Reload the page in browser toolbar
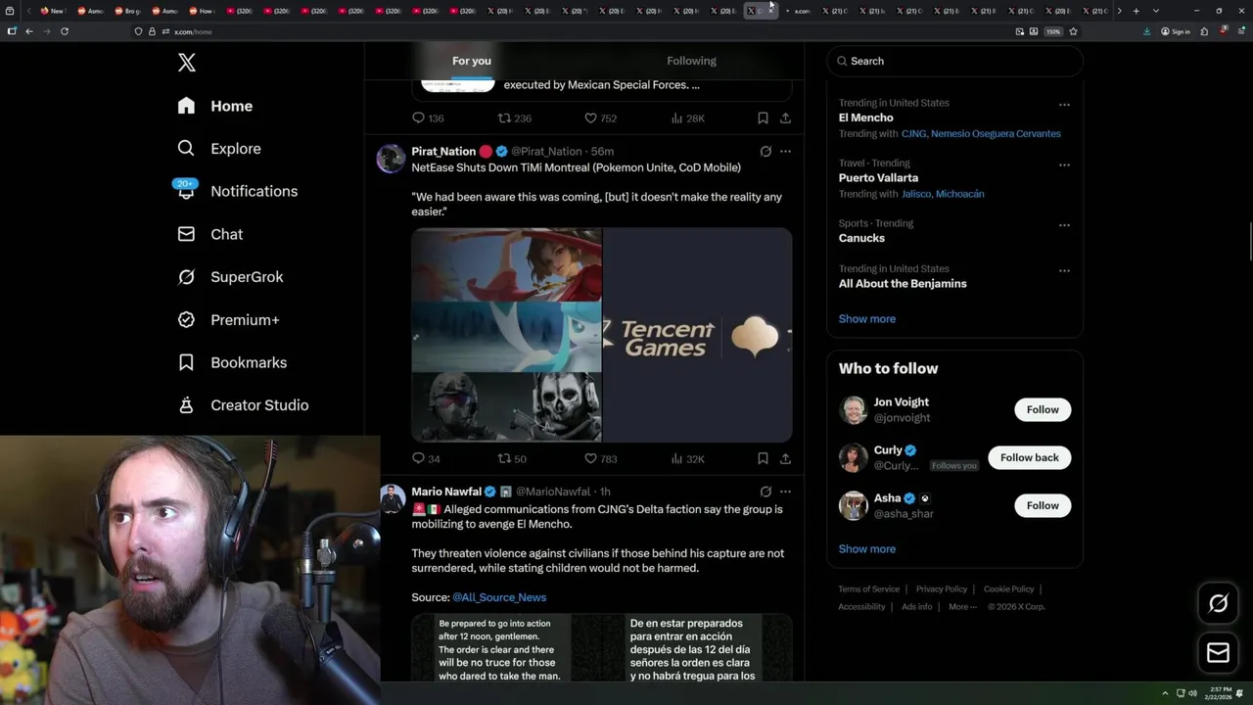Screen dimensions: 1253x705 (x=65, y=31)
